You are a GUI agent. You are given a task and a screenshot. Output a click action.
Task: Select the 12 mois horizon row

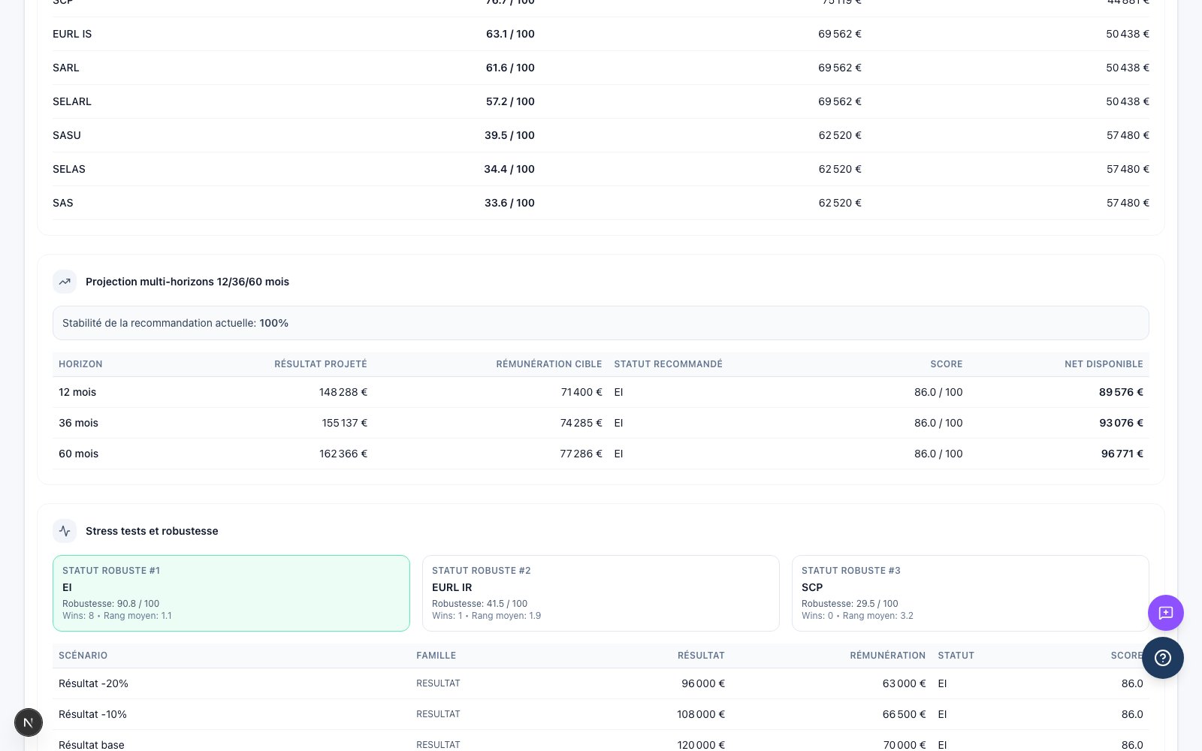601,392
